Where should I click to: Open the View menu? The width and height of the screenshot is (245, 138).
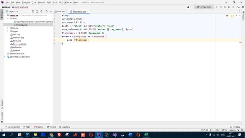[18, 3]
